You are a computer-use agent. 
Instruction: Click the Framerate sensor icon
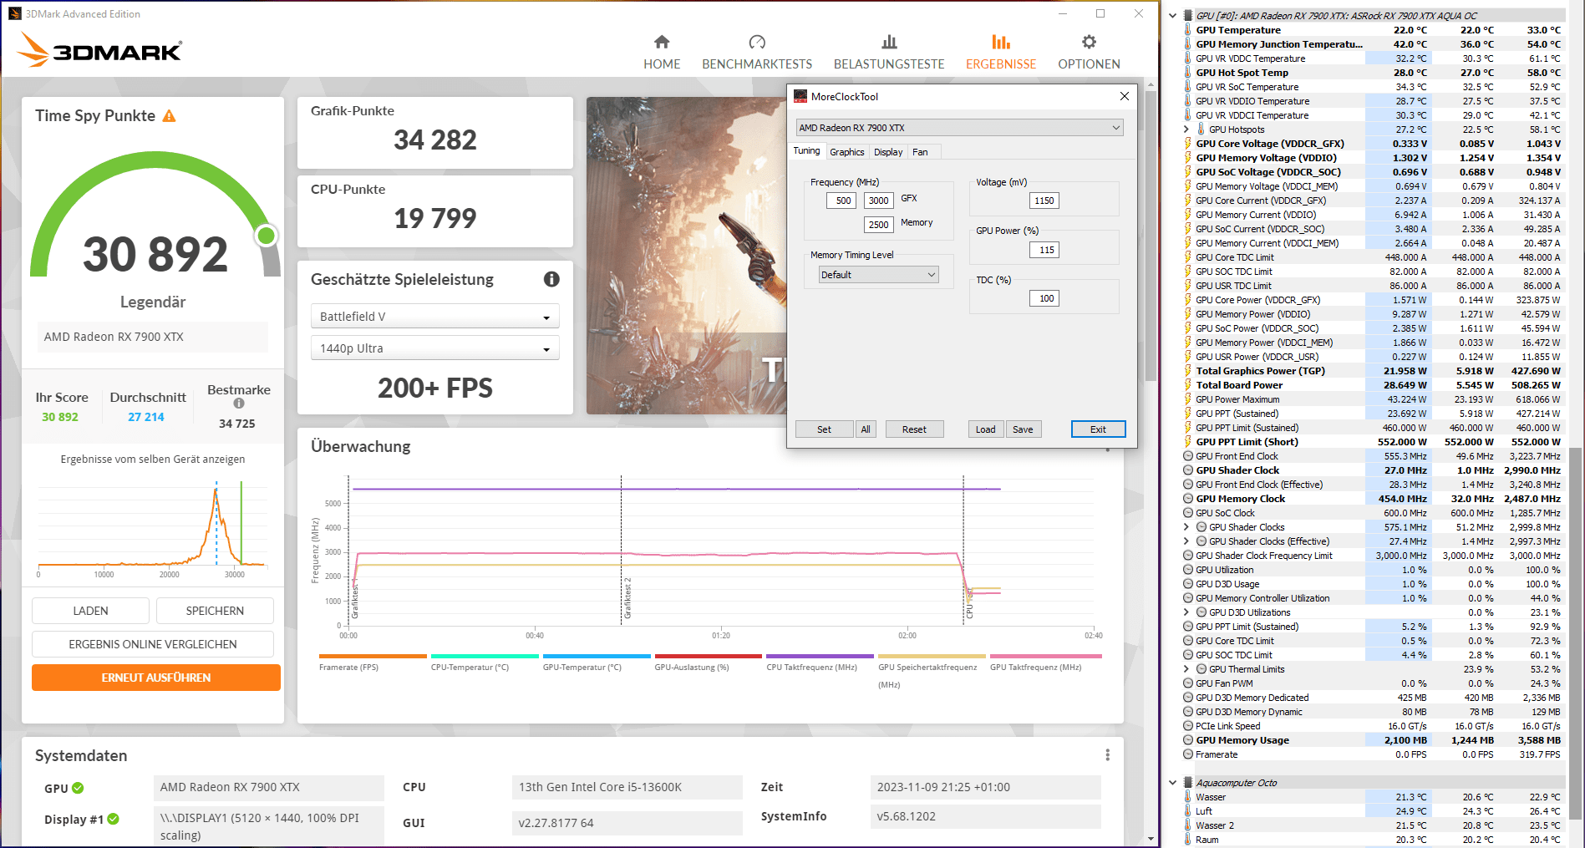point(1188,754)
